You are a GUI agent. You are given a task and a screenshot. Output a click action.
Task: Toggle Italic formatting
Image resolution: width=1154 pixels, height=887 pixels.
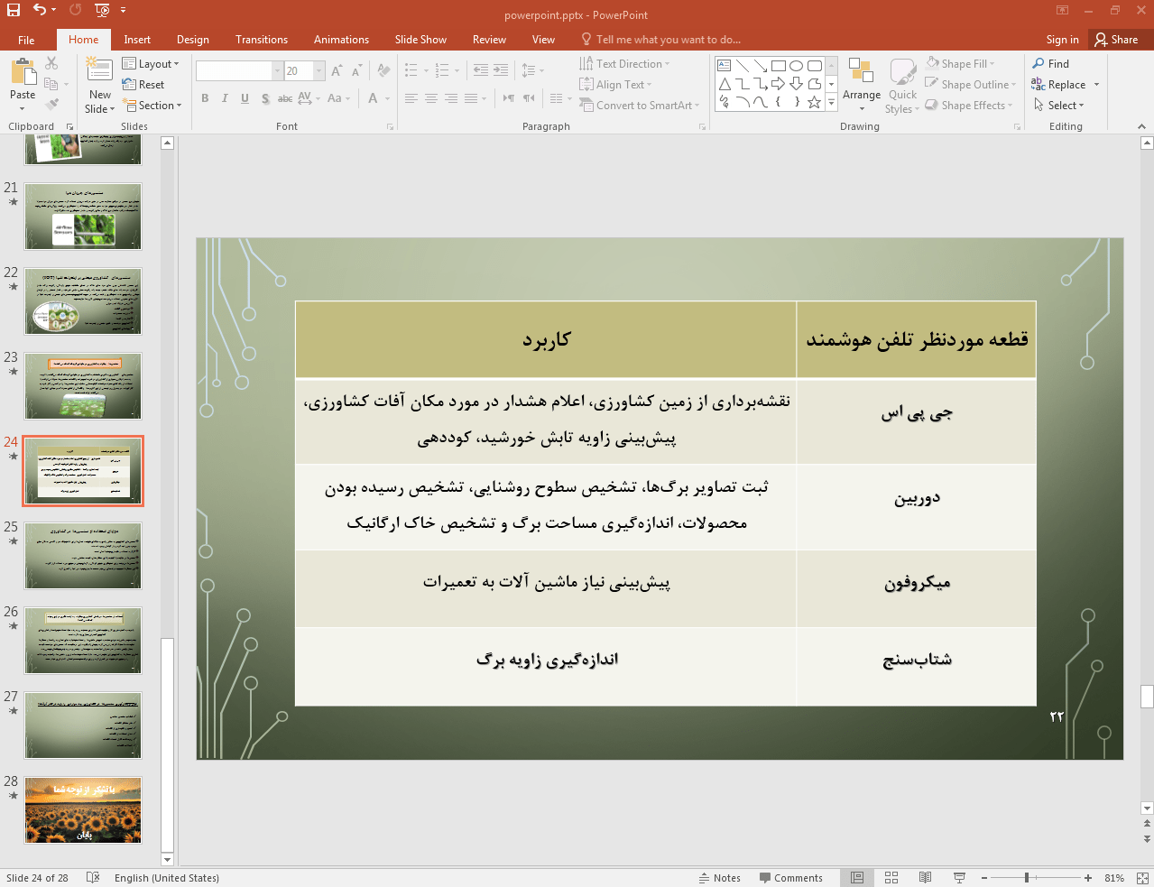(225, 98)
